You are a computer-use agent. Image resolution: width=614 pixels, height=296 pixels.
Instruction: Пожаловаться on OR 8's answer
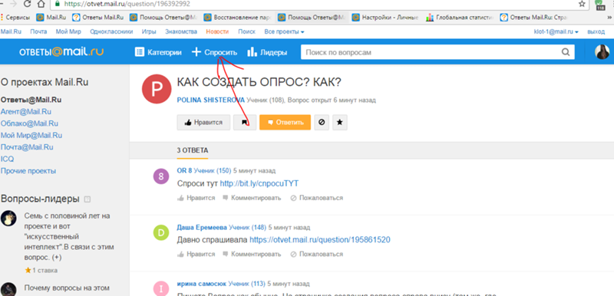point(317,198)
